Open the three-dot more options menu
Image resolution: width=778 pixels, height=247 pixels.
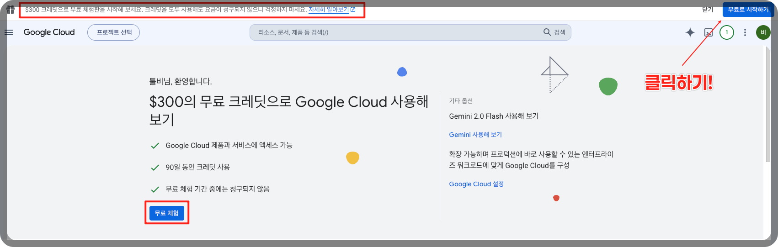(x=745, y=32)
